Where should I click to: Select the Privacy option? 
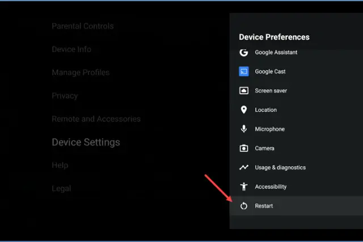coord(65,96)
